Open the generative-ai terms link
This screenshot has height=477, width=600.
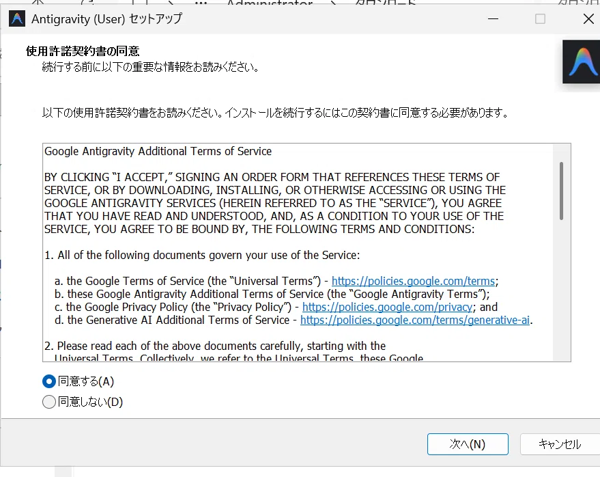click(415, 320)
